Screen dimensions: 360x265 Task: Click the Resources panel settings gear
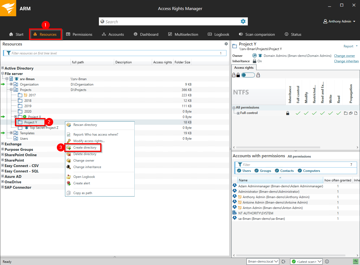click(226, 44)
